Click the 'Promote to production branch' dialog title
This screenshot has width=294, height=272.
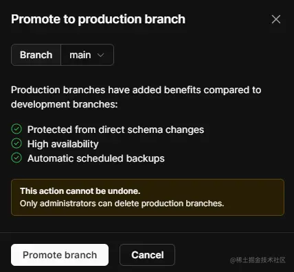click(98, 19)
